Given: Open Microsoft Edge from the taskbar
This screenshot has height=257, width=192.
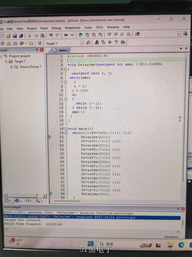Looking at the screenshot, I should pos(182,245).
